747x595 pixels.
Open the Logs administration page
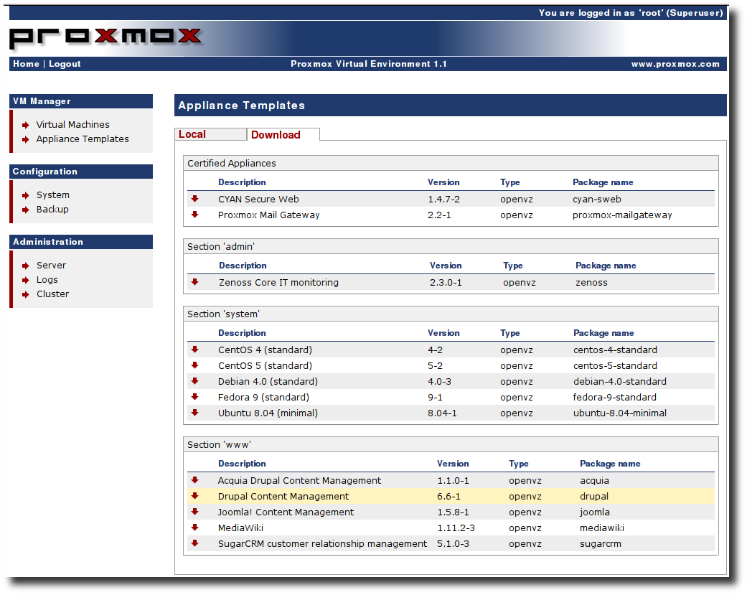tap(47, 280)
